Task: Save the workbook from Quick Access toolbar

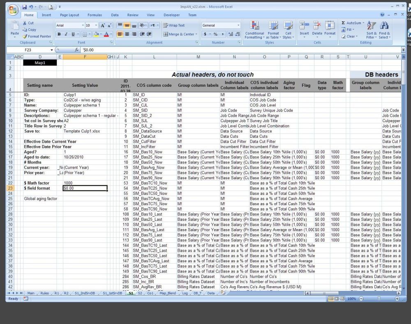Action: pos(25,7)
